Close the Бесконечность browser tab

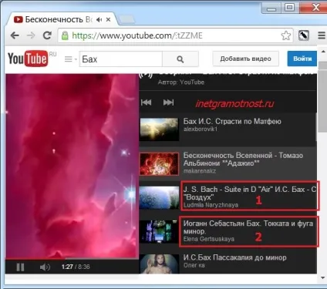tap(109, 19)
